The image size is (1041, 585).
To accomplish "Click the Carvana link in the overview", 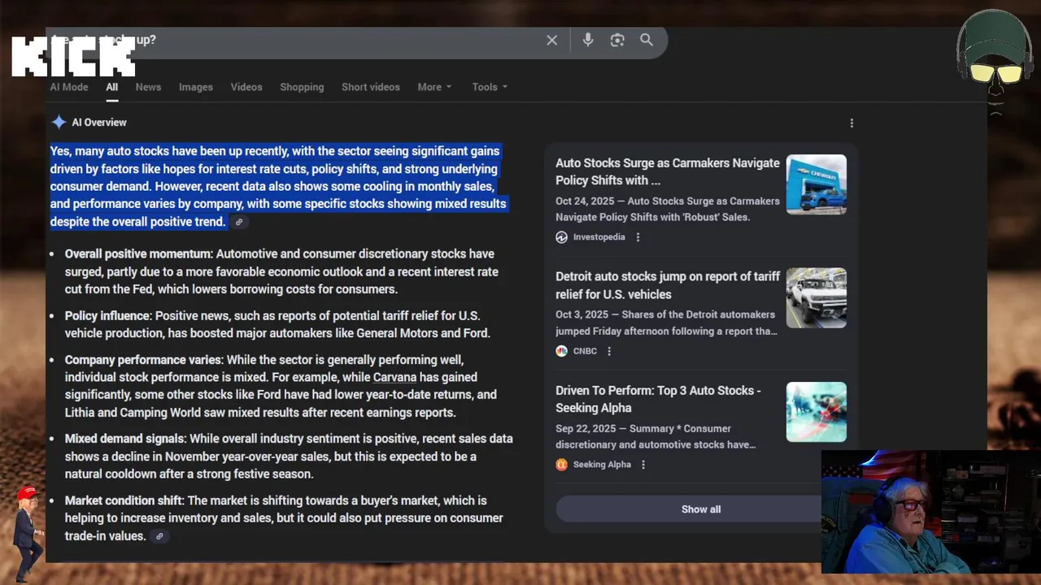I will (x=394, y=377).
